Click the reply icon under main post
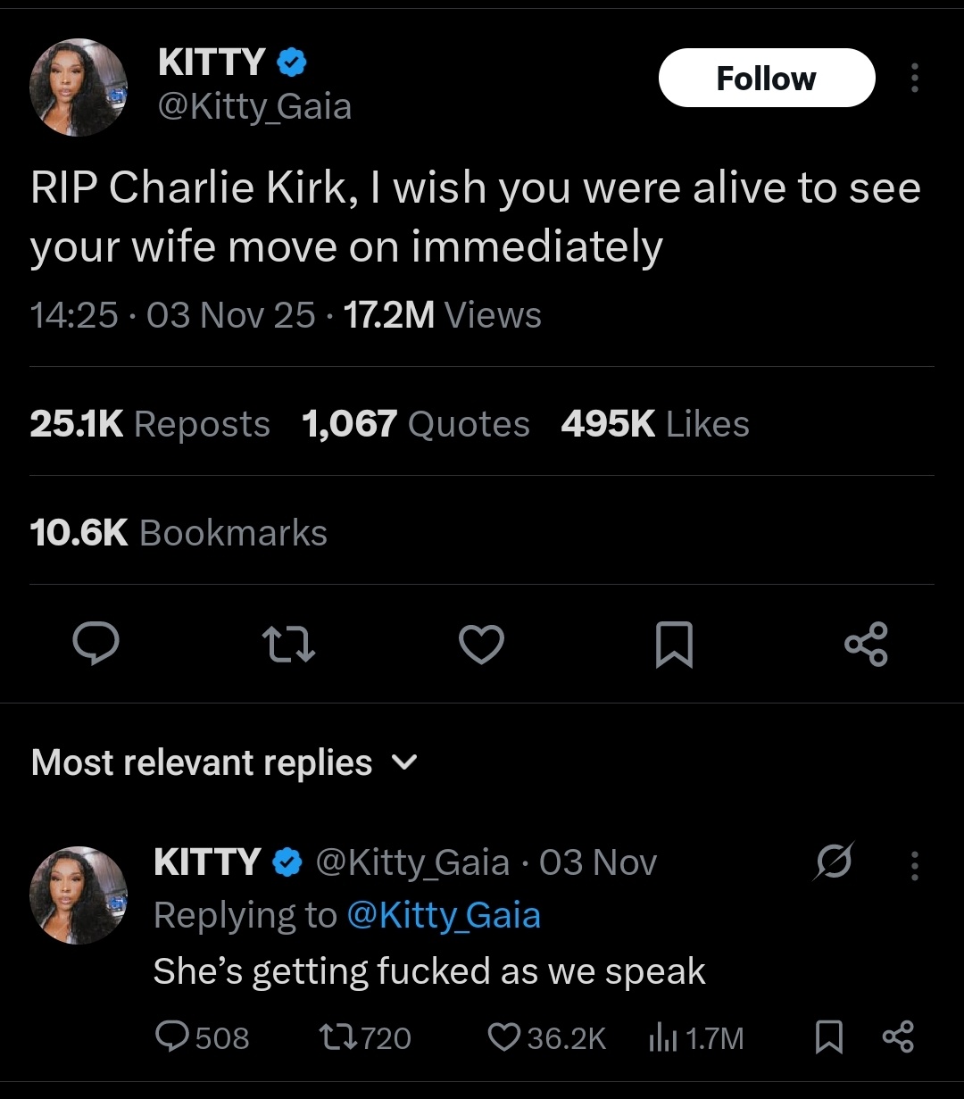The height and width of the screenshot is (1099, 964). 96,644
